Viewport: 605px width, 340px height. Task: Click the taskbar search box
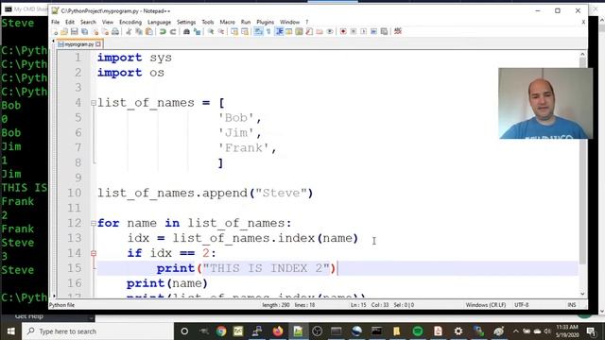(96, 331)
